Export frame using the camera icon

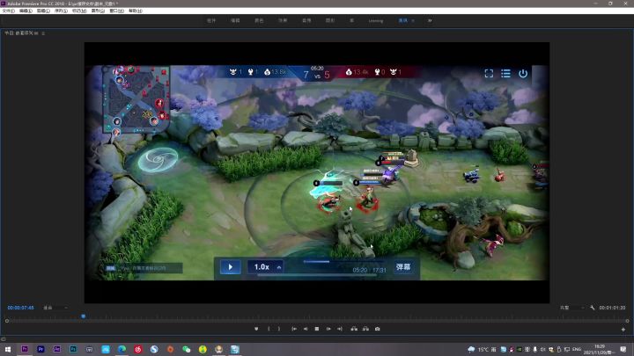[x=377, y=329]
